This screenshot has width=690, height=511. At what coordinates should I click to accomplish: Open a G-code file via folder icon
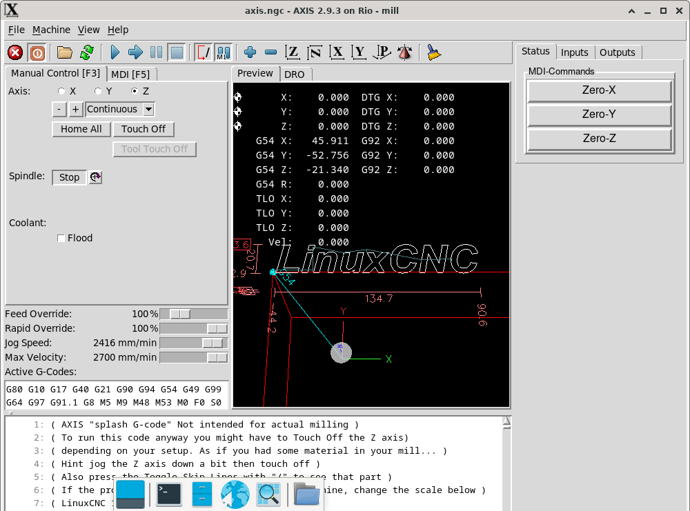65,53
